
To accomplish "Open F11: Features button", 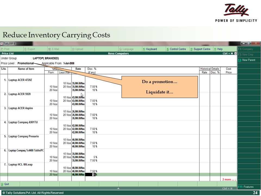I will pos(249,187).
